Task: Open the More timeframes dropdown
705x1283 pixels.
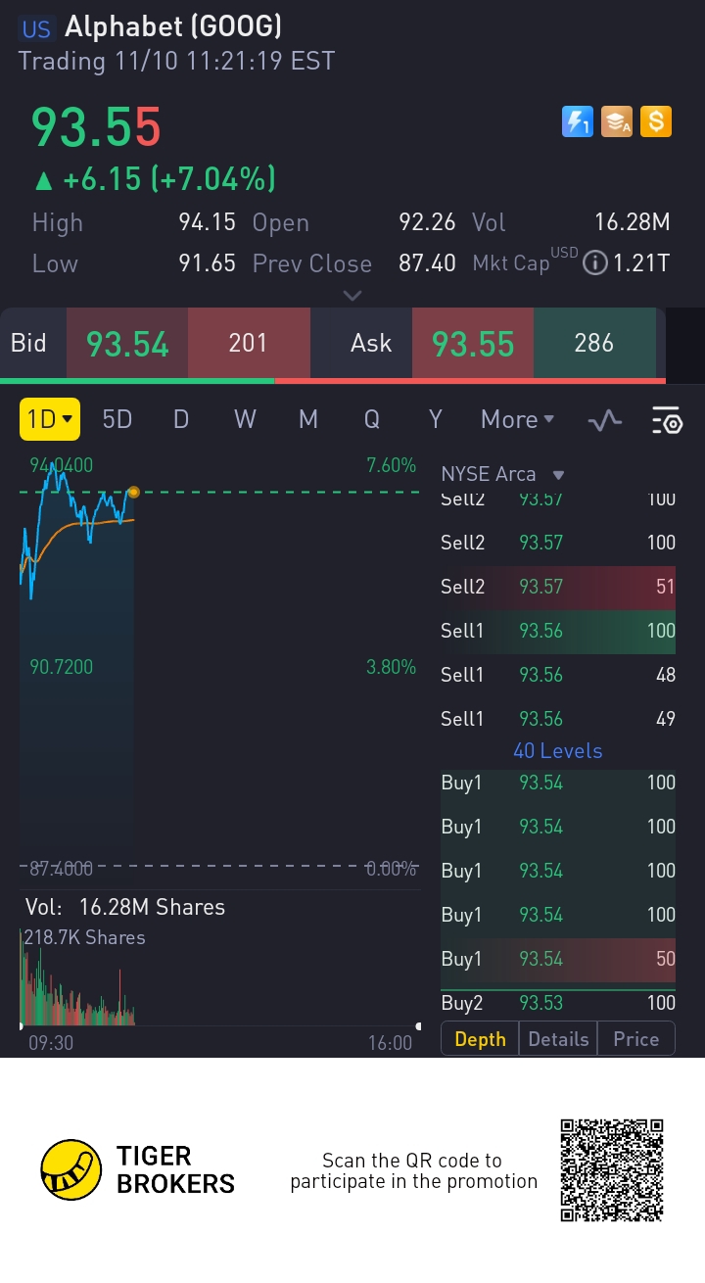Action: (x=517, y=419)
